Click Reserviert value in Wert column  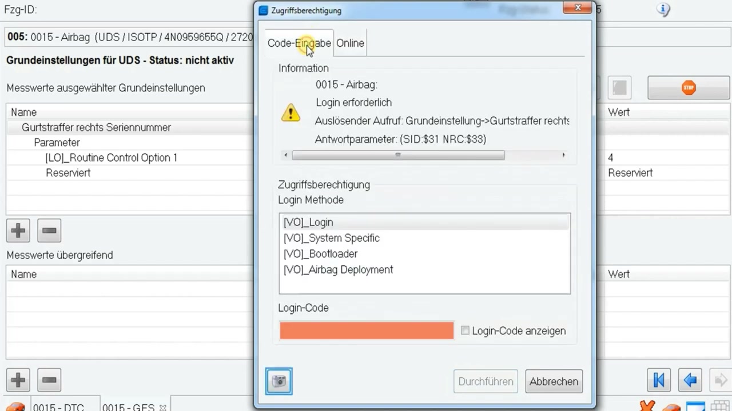[x=630, y=173]
